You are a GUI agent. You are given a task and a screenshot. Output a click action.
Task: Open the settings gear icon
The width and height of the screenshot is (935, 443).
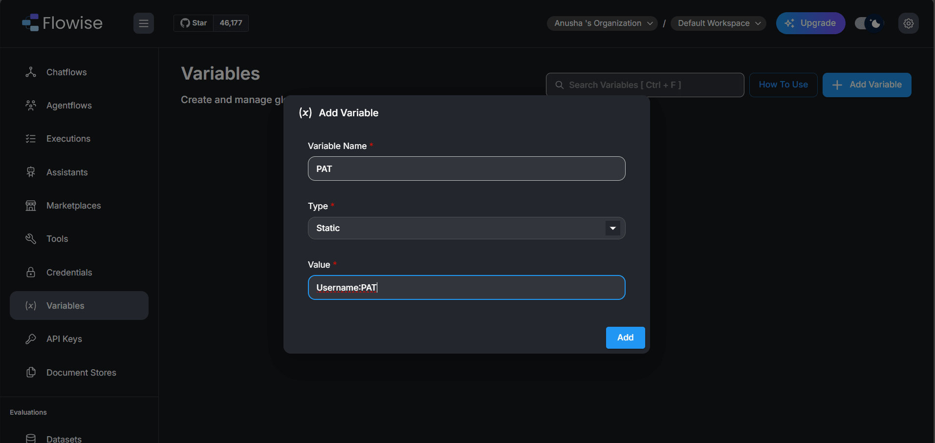(908, 23)
